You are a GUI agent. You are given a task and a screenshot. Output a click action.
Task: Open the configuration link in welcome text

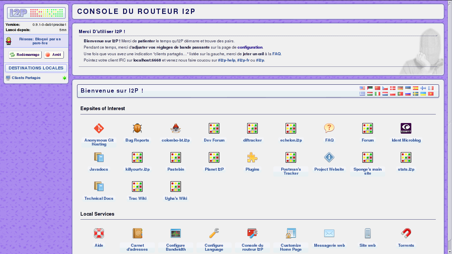[x=250, y=47]
